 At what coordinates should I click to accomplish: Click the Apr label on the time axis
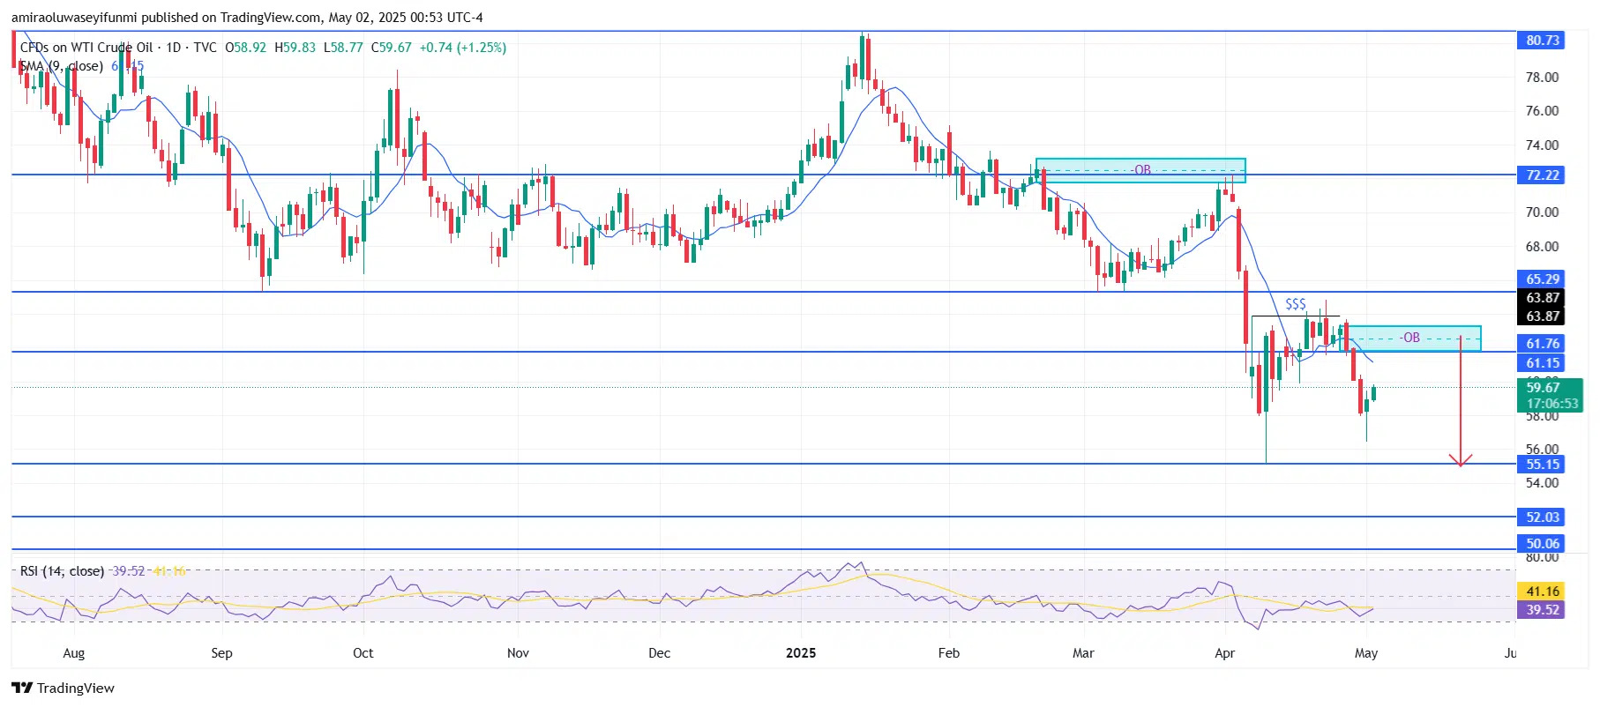pos(1224,653)
